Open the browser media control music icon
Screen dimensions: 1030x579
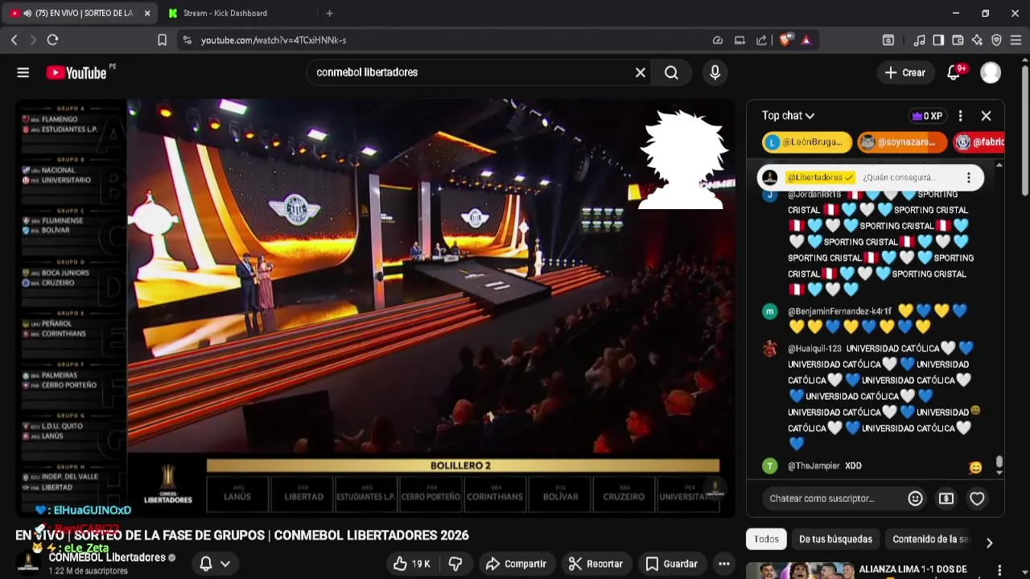pos(919,39)
